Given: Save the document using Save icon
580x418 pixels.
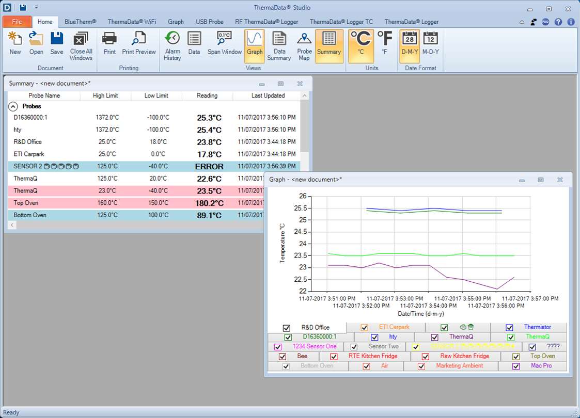Looking at the screenshot, I should click(x=57, y=44).
